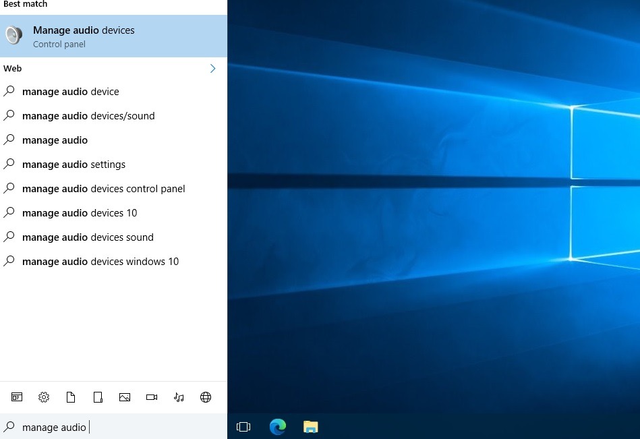Search for manage audio devices control panel
Screen dimensions: 640x439
[103, 188]
